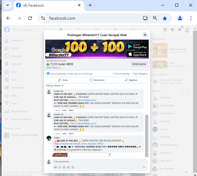197x176 pixels.
Task: Open the App Store badge in ad
Action: [137, 54]
